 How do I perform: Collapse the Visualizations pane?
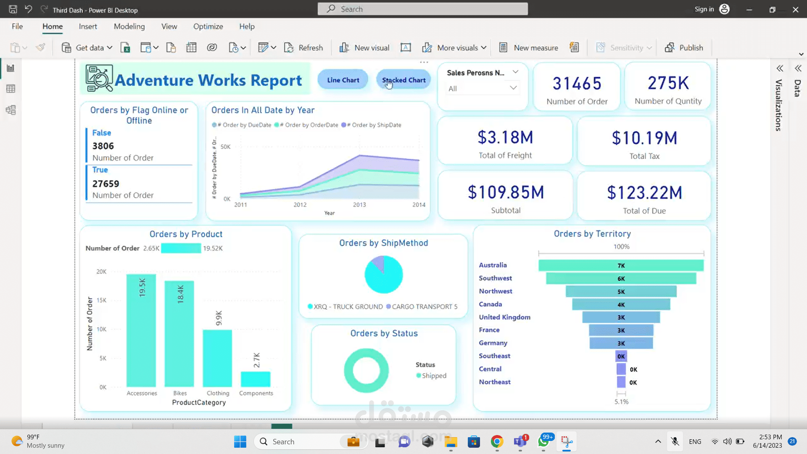780,68
